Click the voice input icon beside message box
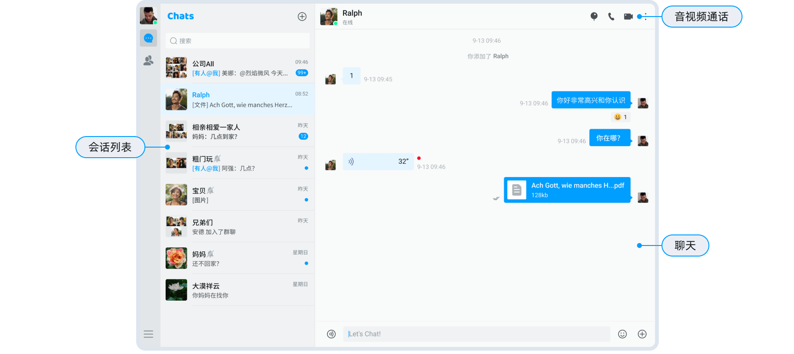This screenshot has width=794, height=354. [x=331, y=334]
